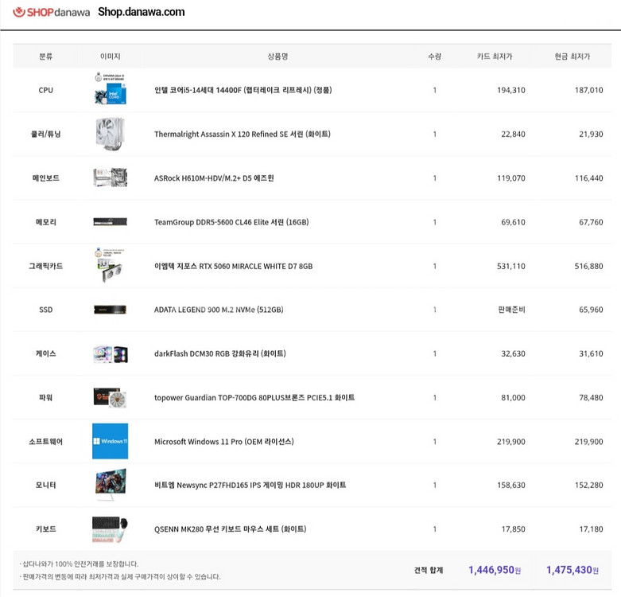Click total card price 1,446,950원
This screenshot has width=621, height=597.
(x=495, y=570)
